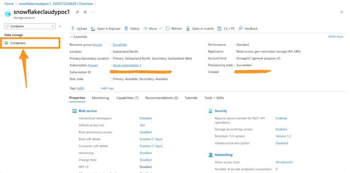This screenshot has height=173, width=350.
Task: Click the Feedback icon
Action: point(241,28)
